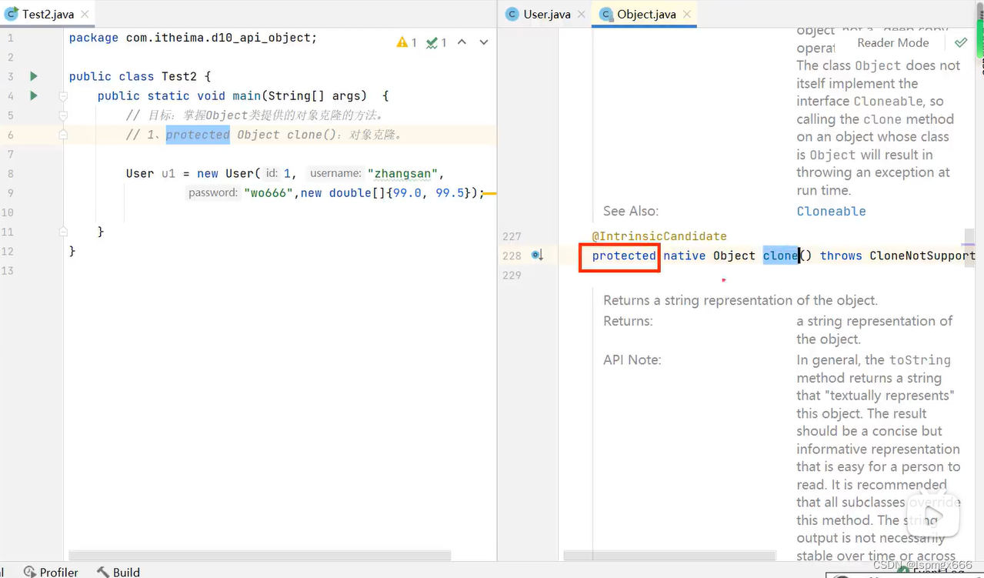Toggle Reader Mode in the documentation panel
Image resolution: width=984 pixels, height=578 pixels.
click(x=892, y=42)
